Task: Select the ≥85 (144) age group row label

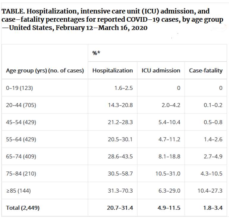Action: (x=18, y=191)
